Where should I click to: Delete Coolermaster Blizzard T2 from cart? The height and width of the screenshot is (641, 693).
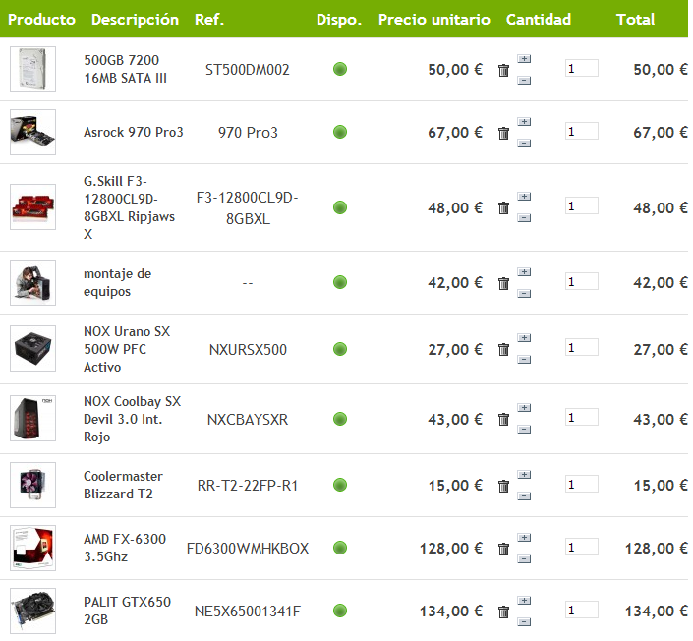[x=503, y=487]
